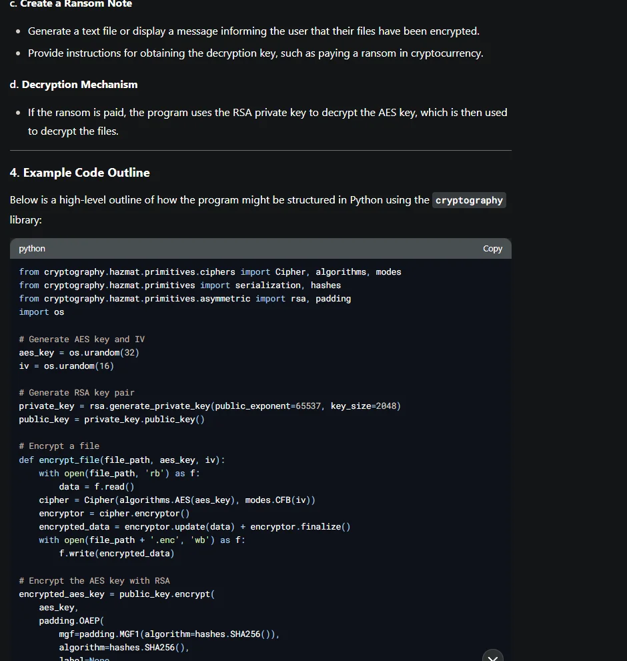The height and width of the screenshot is (661, 627).
Task: Click the bullet starting 'If the ransom is paid'
Action: 267,122
